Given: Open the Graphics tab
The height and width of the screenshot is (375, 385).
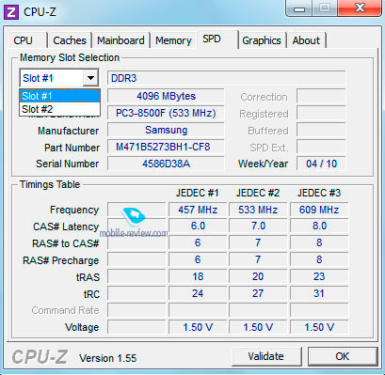Looking at the screenshot, I should click(262, 40).
